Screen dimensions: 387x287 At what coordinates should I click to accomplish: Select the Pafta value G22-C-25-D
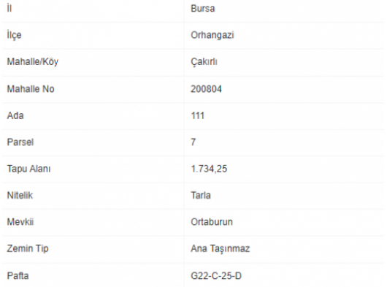(216, 275)
